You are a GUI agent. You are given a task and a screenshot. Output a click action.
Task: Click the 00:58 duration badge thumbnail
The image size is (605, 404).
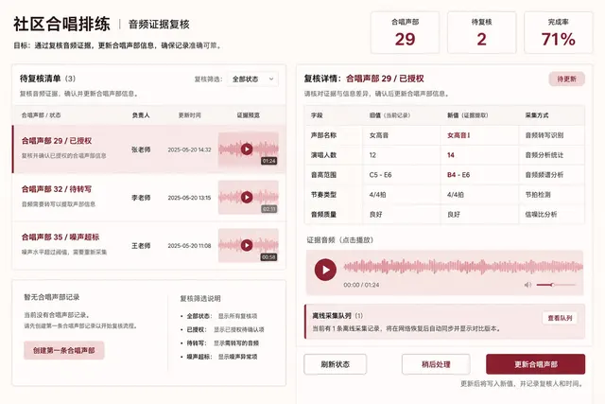coord(268,256)
